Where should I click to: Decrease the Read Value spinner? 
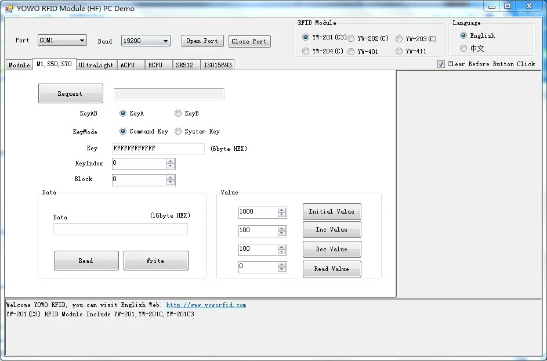(282, 269)
